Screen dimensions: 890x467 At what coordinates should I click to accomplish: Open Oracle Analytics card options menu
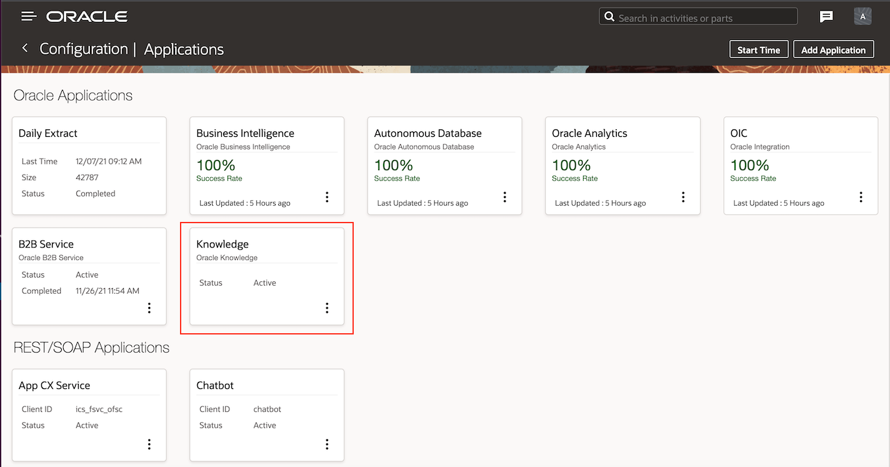click(x=683, y=198)
